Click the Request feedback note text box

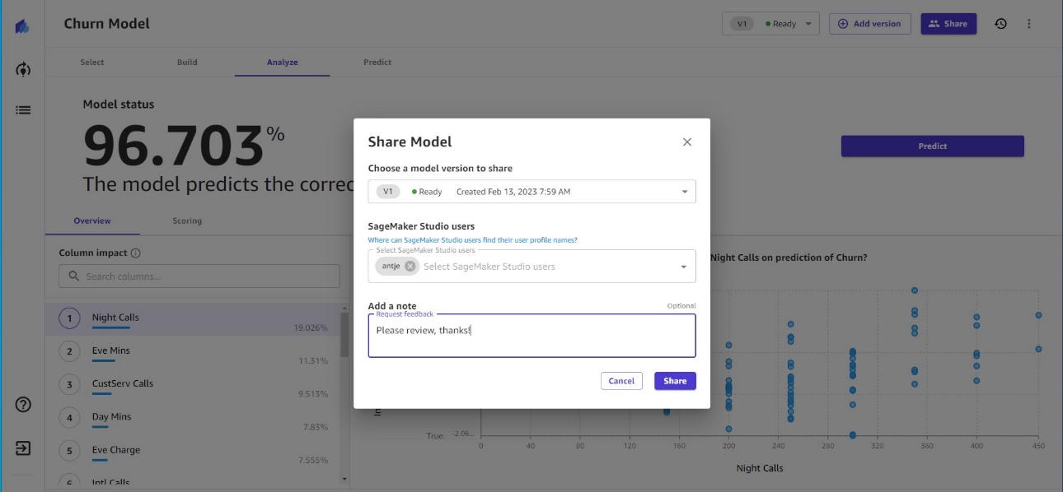532,336
